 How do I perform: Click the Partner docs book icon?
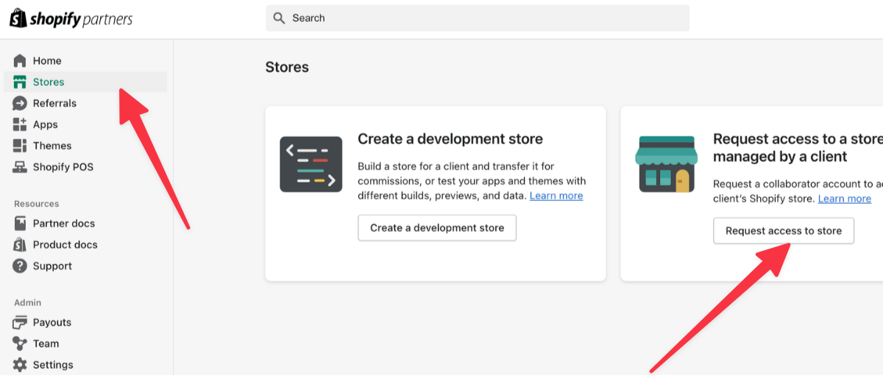pyautogui.click(x=20, y=223)
